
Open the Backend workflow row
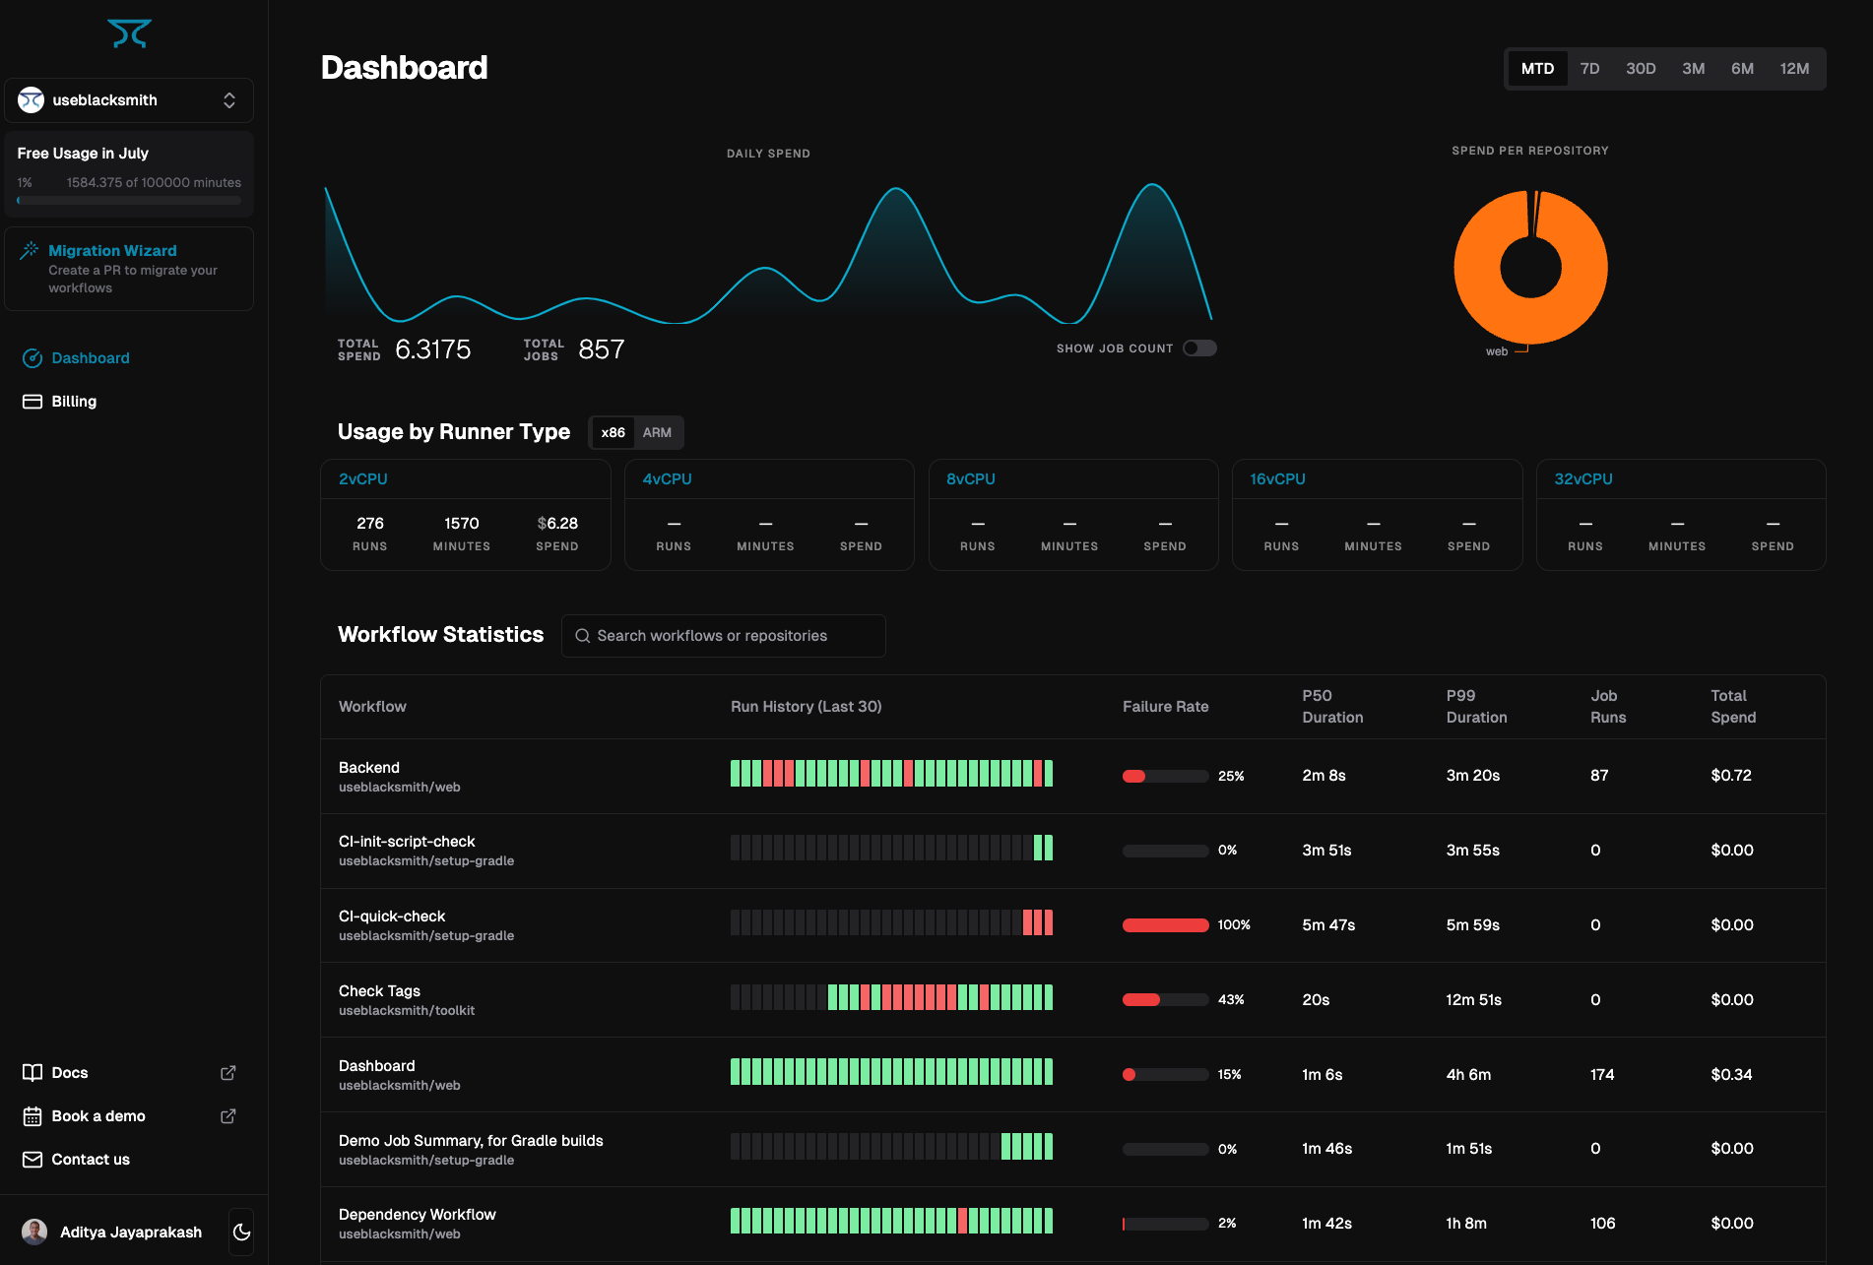pos(1073,776)
